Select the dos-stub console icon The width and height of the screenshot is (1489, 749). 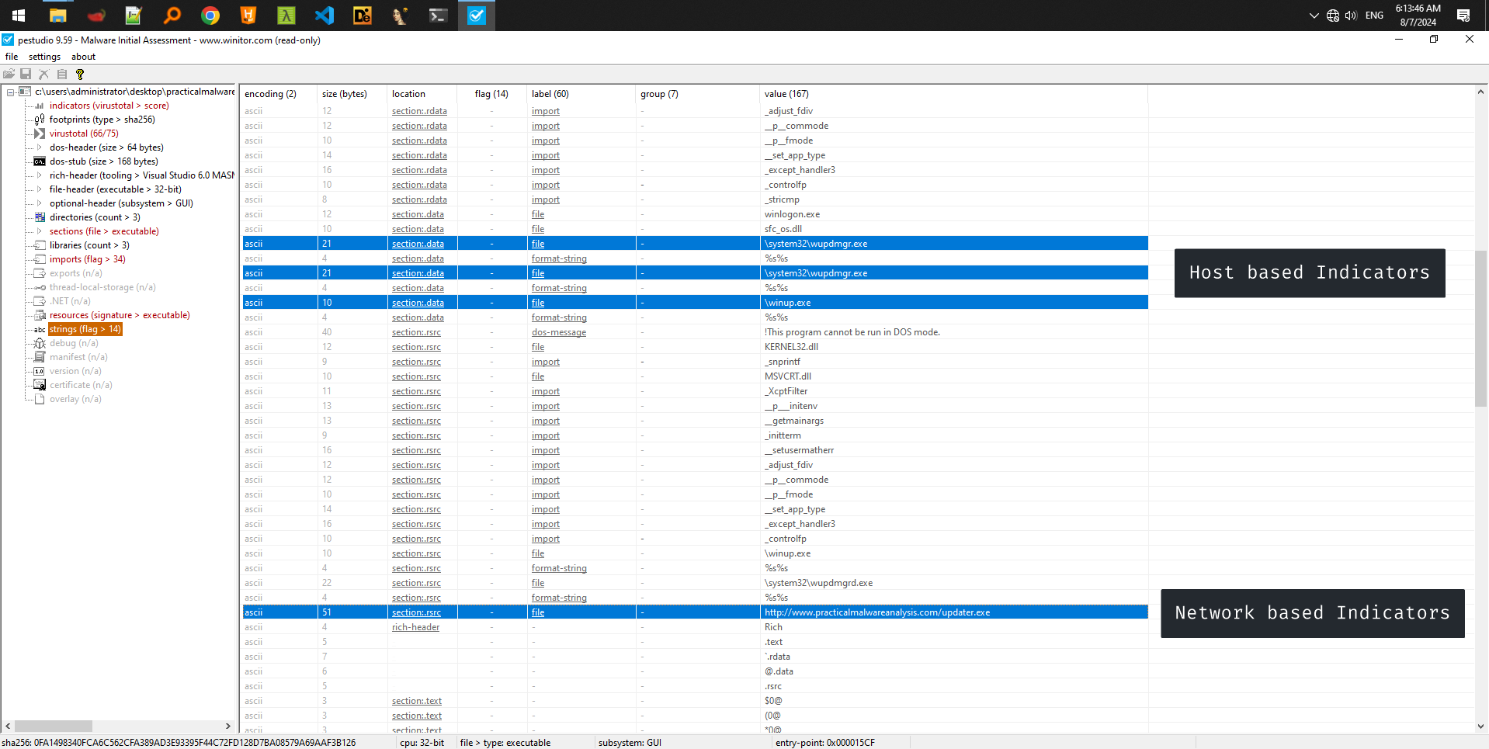point(40,161)
